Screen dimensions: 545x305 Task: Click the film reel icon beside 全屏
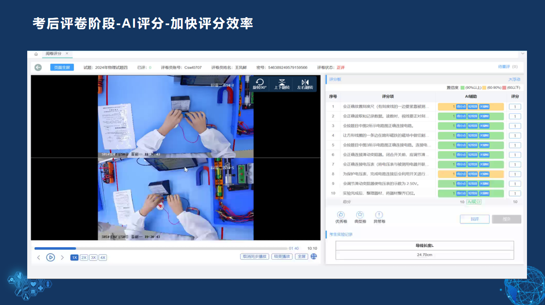(314, 257)
